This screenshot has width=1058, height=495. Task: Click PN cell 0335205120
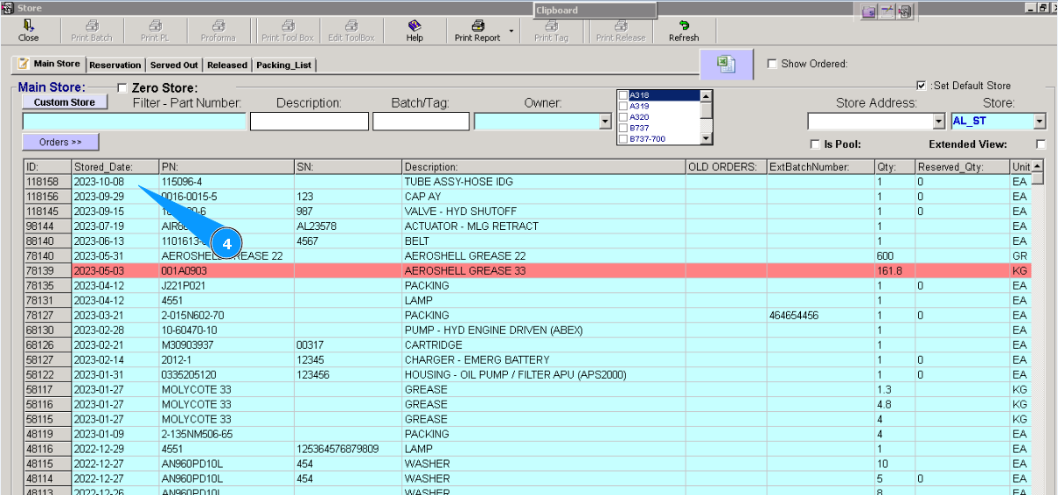tap(226, 375)
